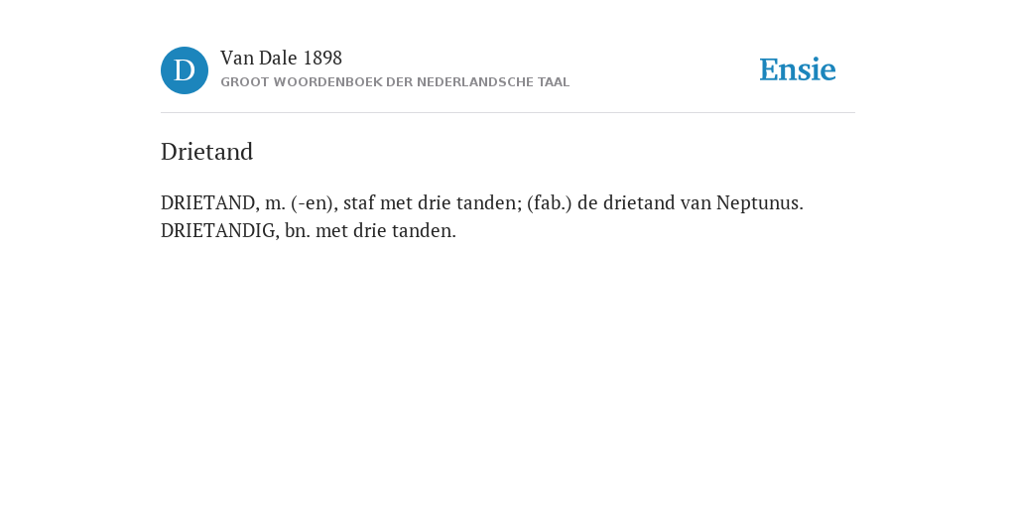This screenshot has width=1016, height=508.
Task: Click the abbreviation (fab.) in the definition
Action: (x=549, y=203)
